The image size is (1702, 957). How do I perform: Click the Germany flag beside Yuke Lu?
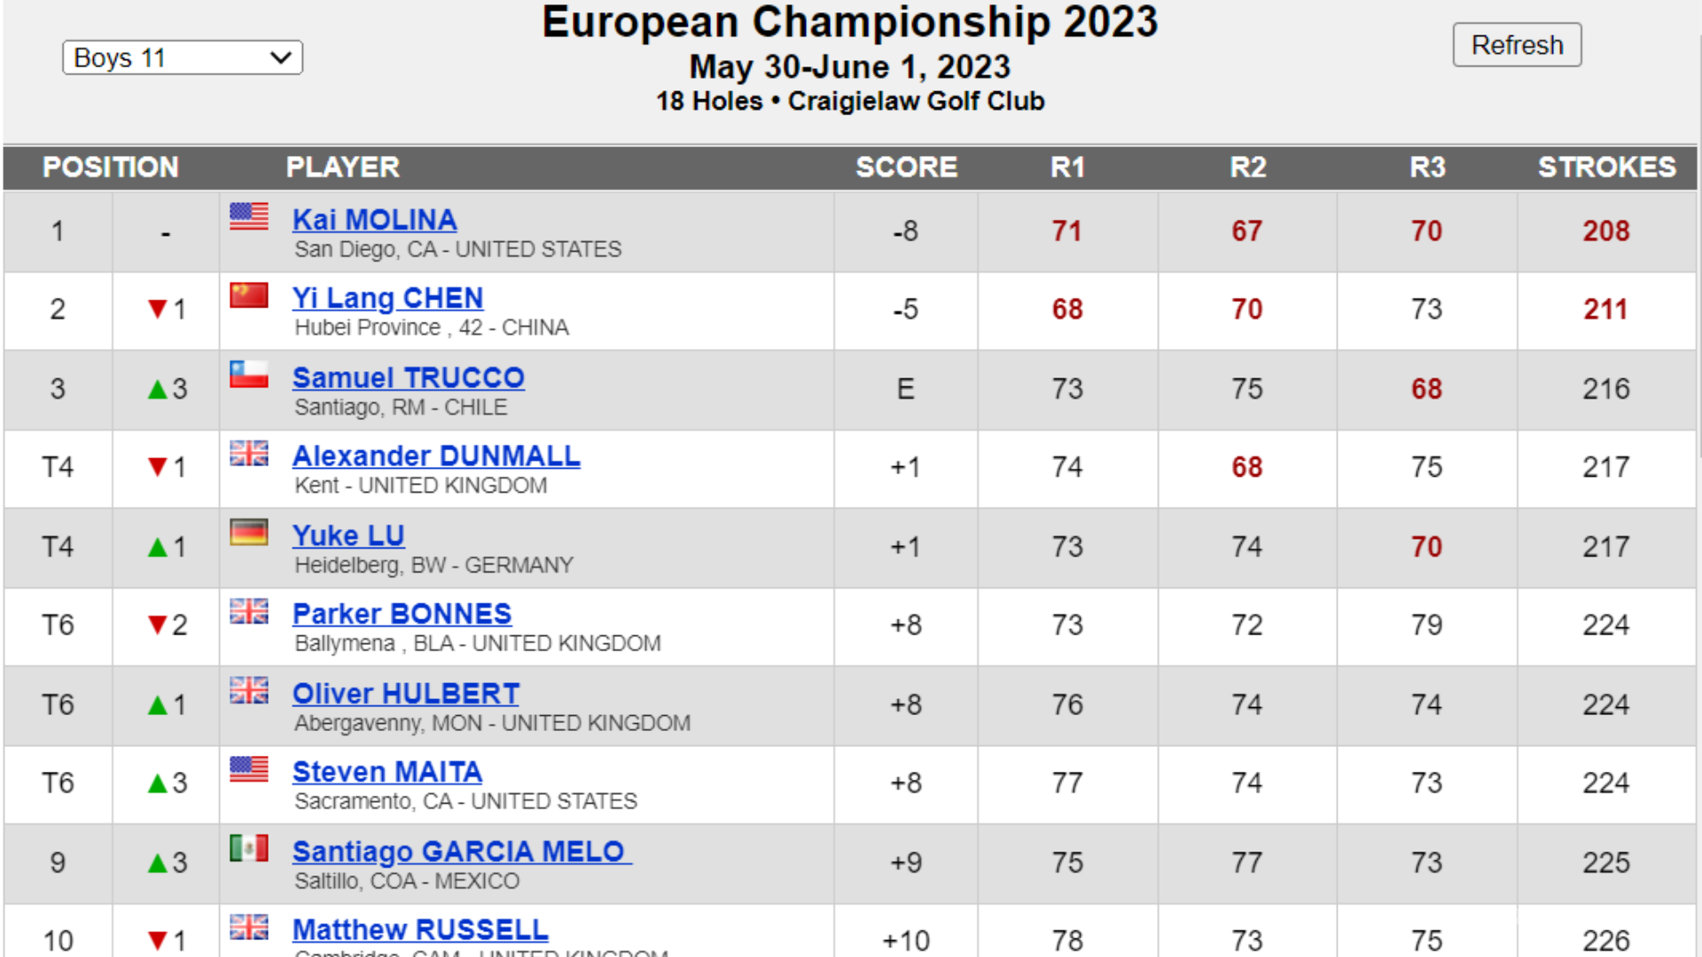[249, 532]
